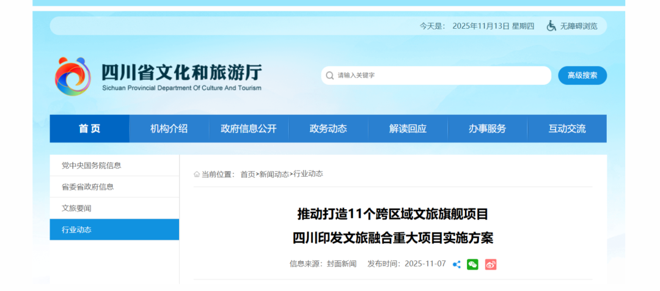Share article via WeChat icon
The image size is (660, 291).
click(472, 264)
